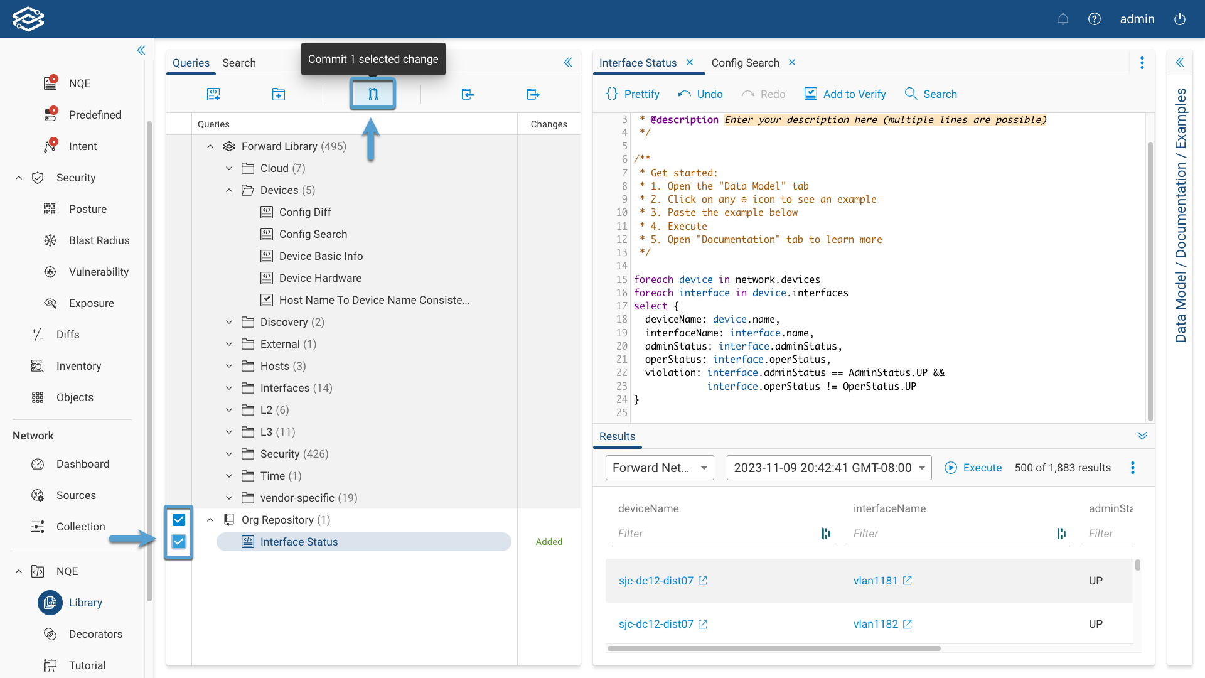Collapse the Devices folder
This screenshot has height=678, width=1205.
point(229,190)
